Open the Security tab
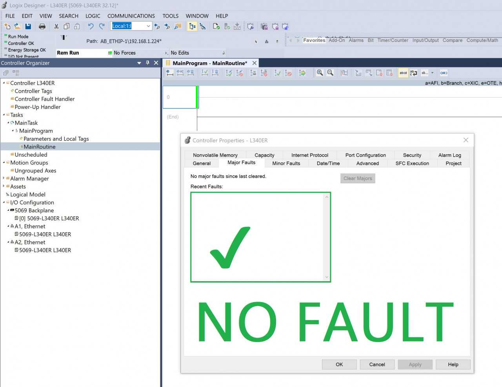The width and height of the screenshot is (502, 387). click(412, 155)
